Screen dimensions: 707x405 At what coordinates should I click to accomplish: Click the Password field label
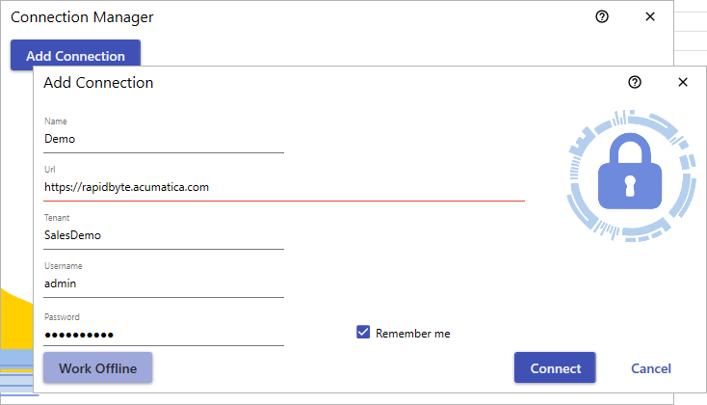pos(62,317)
